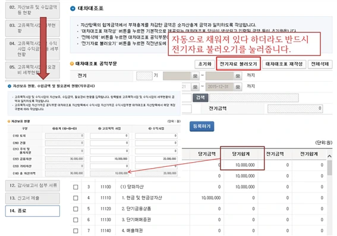Image resolution: width=337 pixels, height=236 pixels.
Task: Click account code 11120
Action: 106,209
